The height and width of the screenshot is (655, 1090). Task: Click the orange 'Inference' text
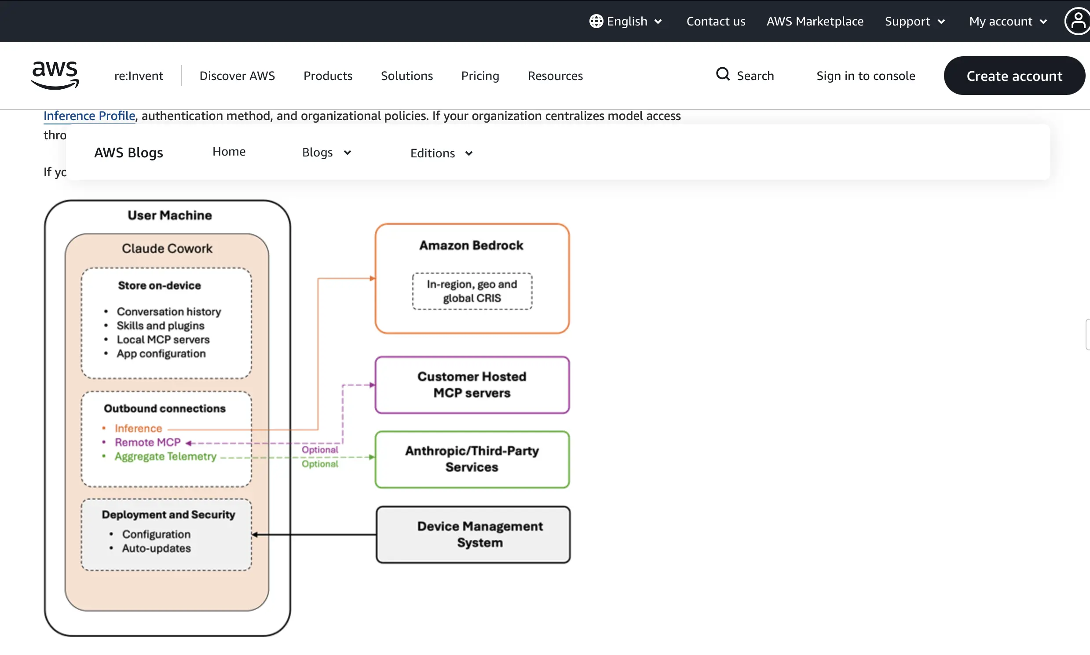138,429
